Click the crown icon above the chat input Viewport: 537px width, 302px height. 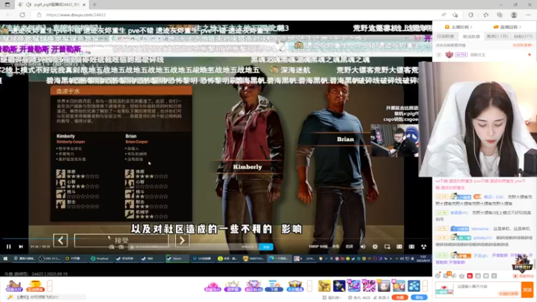click(462, 275)
